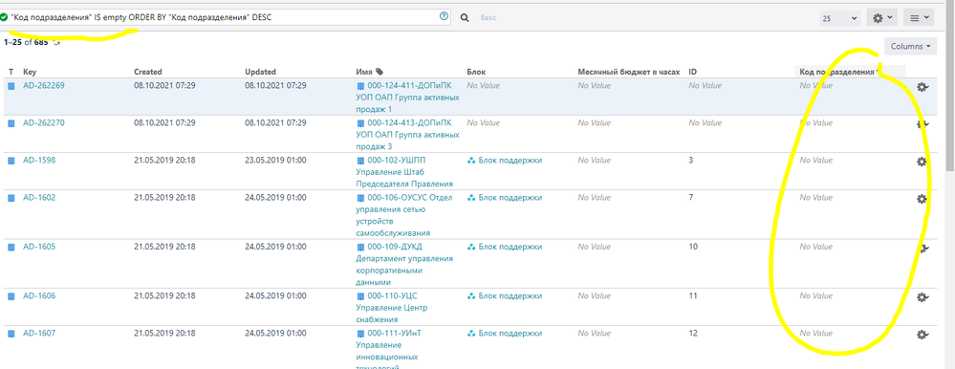Open issue AD-262270
The height and width of the screenshot is (369, 955).
(44, 123)
